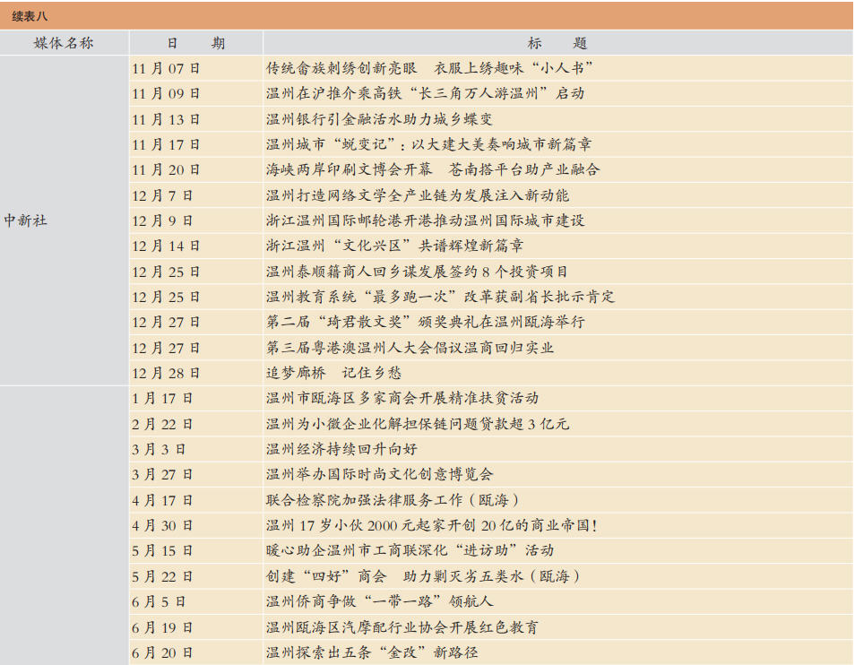Click title 暖心助企温州市工商联深化“进访助”活动
The height and width of the screenshot is (665, 855).
click(x=410, y=550)
